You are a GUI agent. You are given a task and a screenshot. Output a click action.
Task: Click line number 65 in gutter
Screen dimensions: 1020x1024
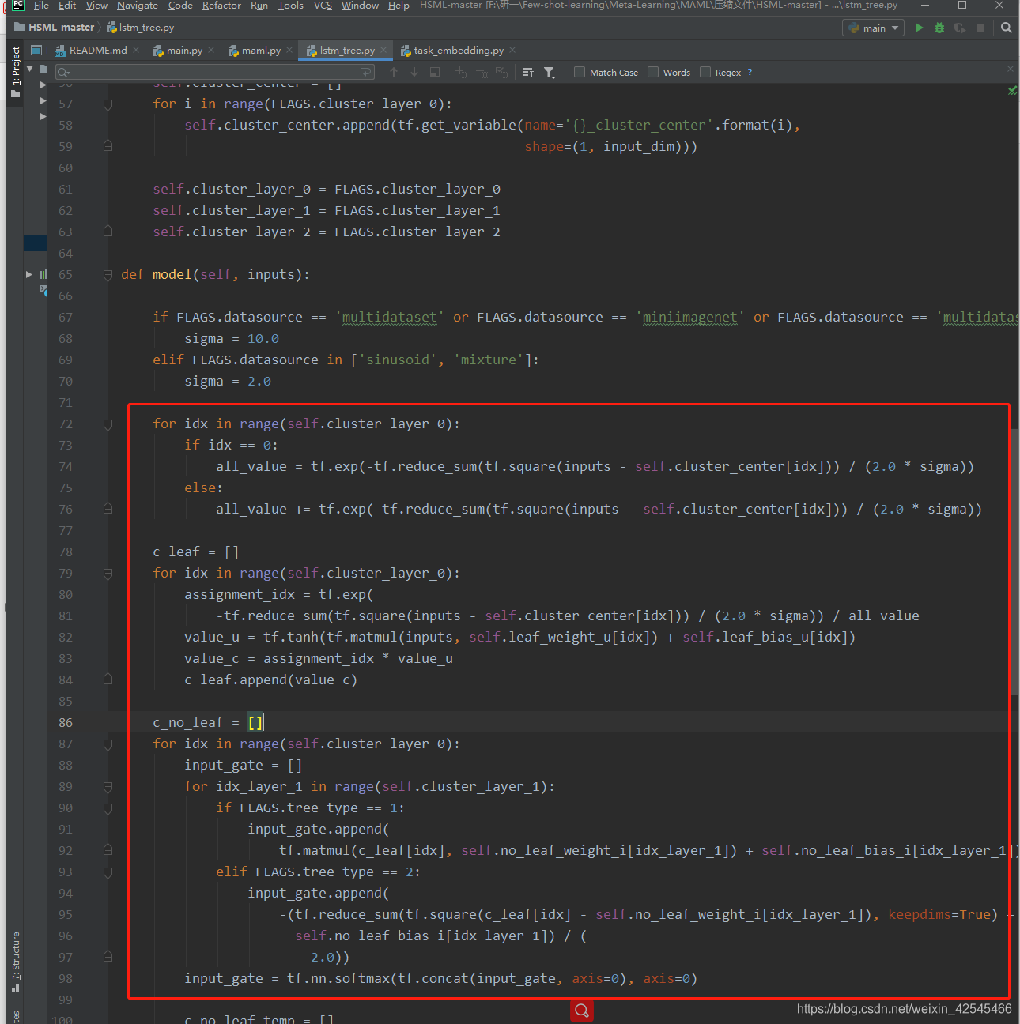(x=65, y=274)
